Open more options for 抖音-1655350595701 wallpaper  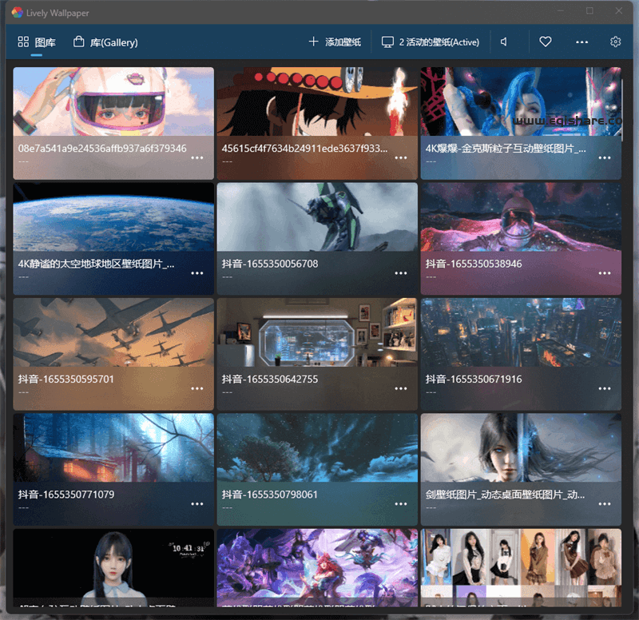[x=197, y=389]
